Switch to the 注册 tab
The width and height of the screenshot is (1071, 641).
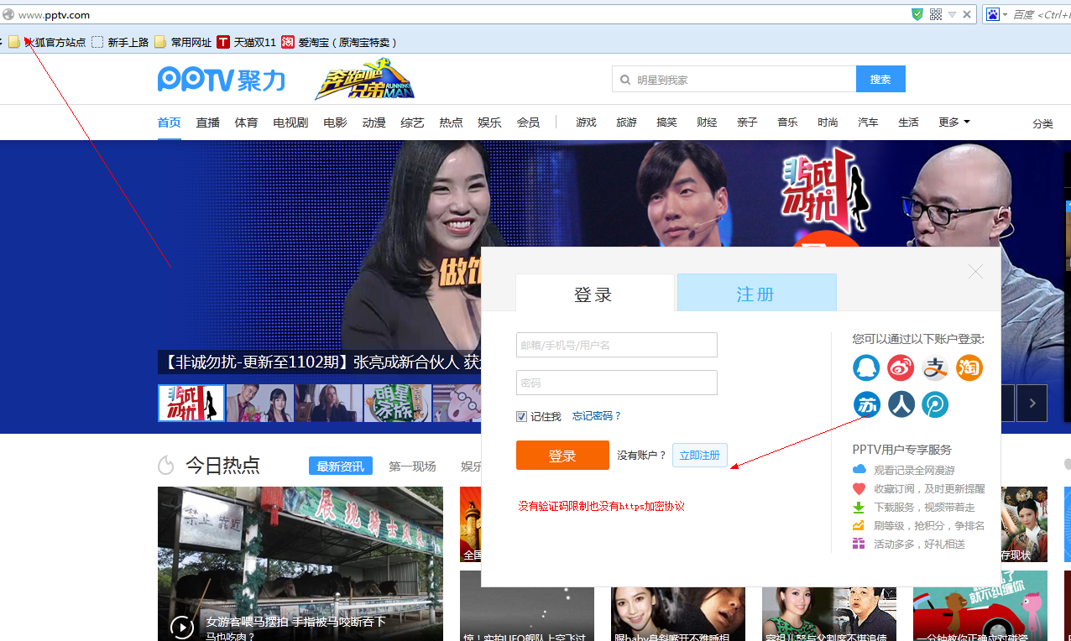[756, 293]
